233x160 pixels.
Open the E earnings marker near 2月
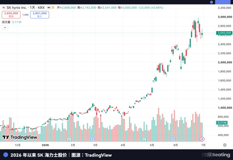click(69, 139)
